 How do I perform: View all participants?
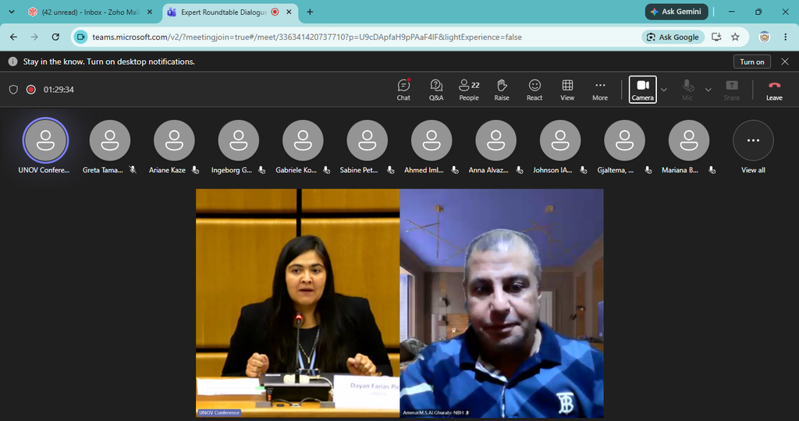click(x=753, y=147)
